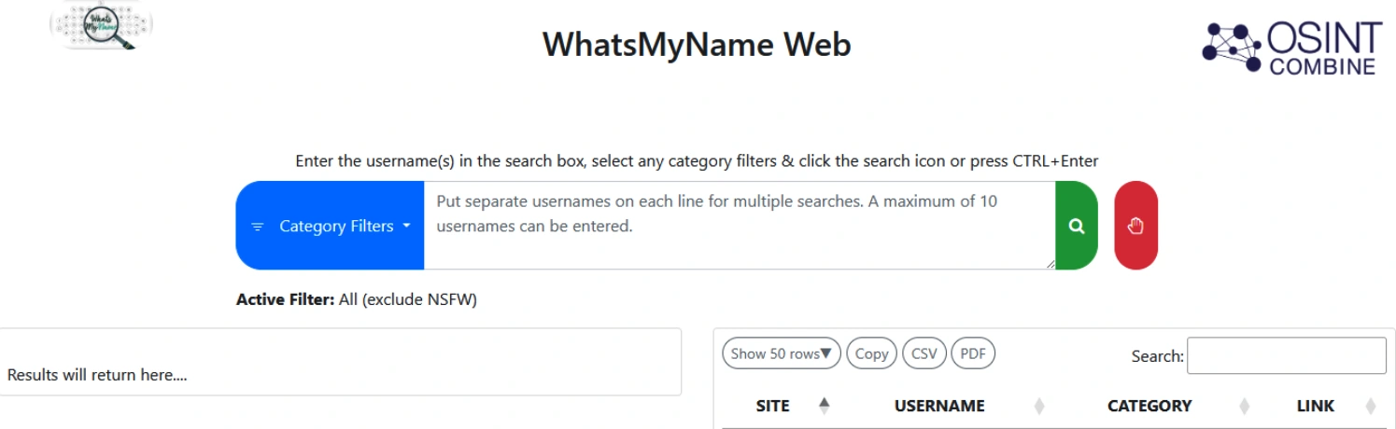The width and height of the screenshot is (1396, 429).
Task: Open the OSINT Combine logo link
Action: [x=1293, y=48]
